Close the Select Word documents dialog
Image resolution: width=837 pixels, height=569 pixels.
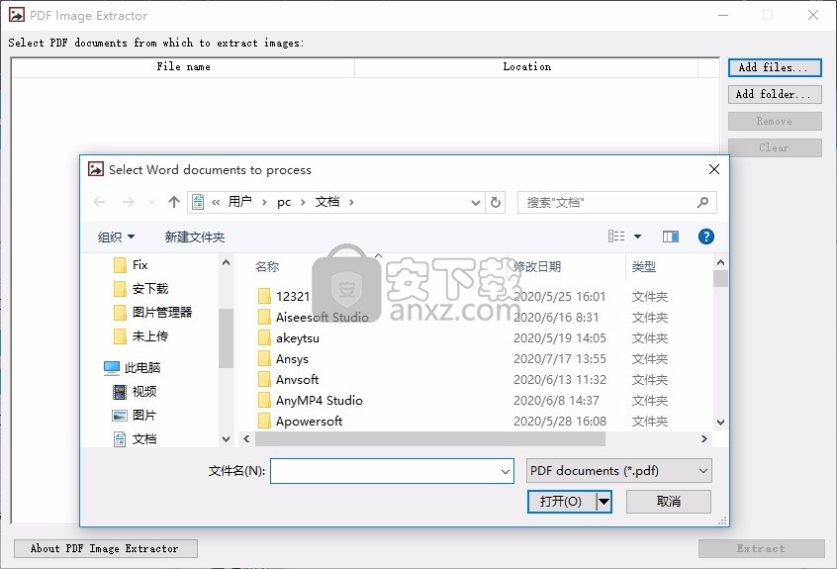(x=713, y=170)
